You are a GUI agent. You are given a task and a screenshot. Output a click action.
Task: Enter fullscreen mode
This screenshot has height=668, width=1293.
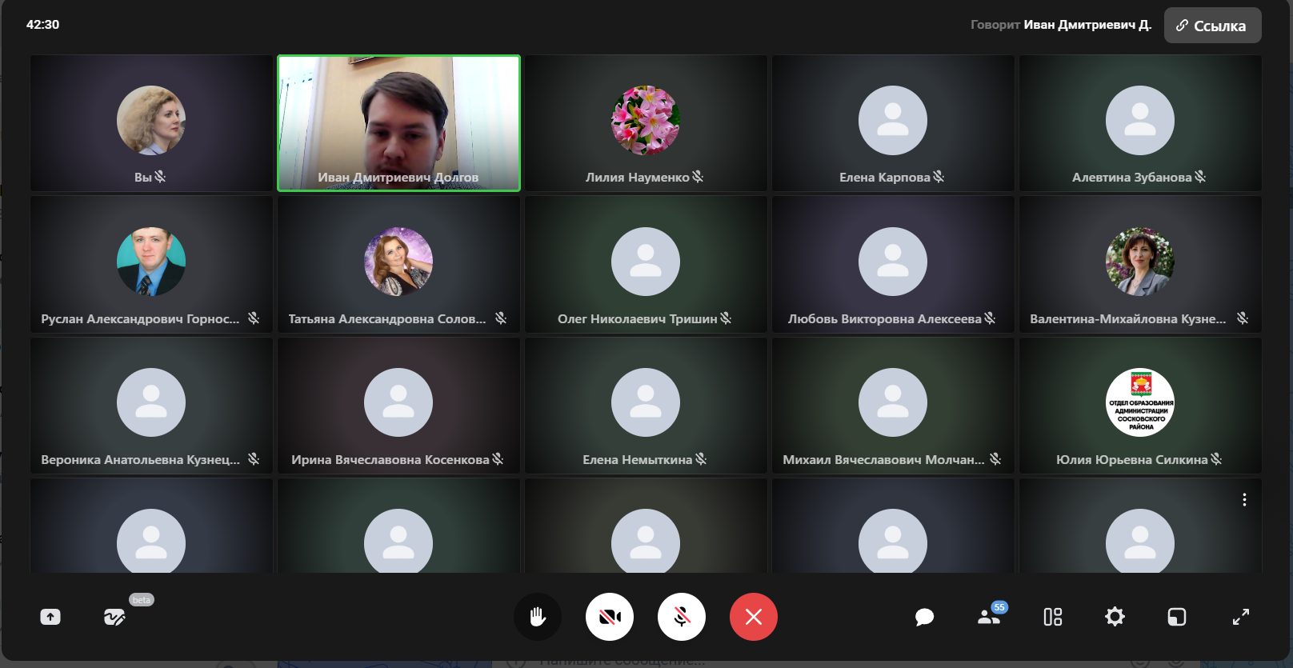1240,617
